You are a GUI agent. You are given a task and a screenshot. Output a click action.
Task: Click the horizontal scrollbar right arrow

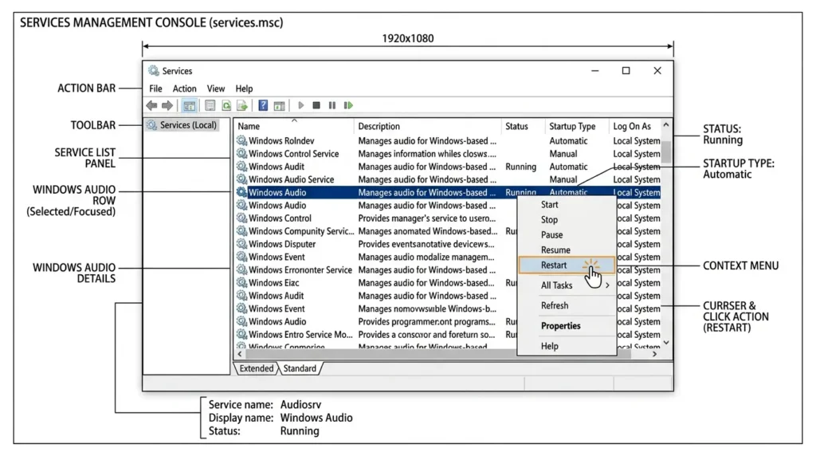click(x=655, y=354)
